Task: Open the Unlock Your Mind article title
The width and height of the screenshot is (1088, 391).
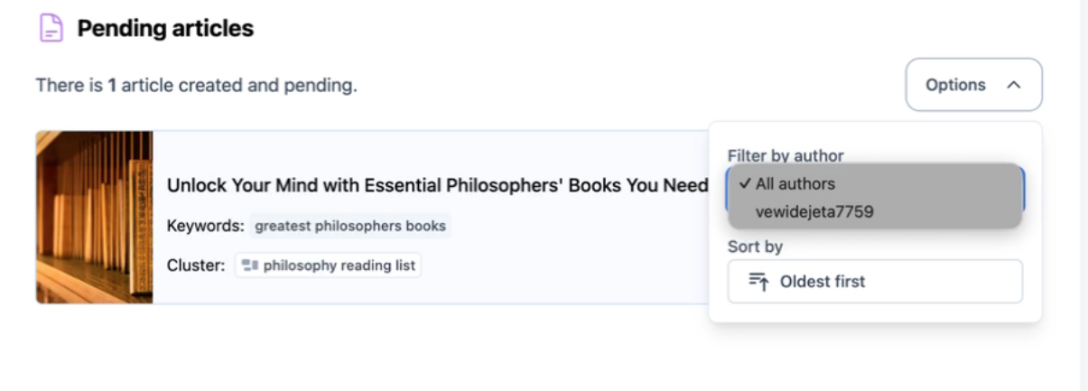Action: (437, 185)
